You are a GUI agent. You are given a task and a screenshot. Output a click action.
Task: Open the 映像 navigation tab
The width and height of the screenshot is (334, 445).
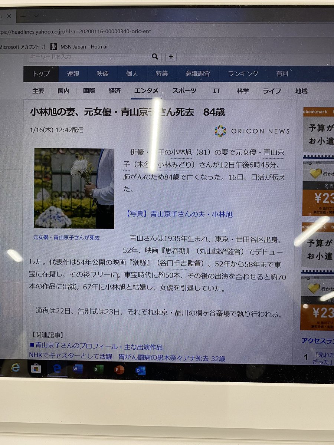point(102,73)
